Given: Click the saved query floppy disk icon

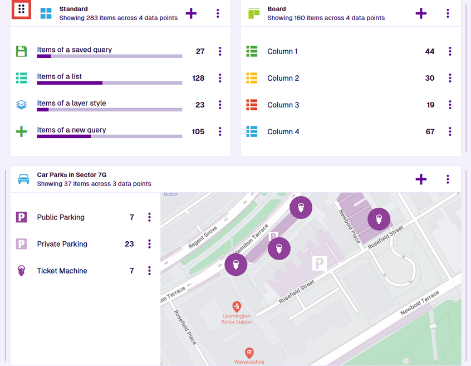Looking at the screenshot, I should [21, 51].
